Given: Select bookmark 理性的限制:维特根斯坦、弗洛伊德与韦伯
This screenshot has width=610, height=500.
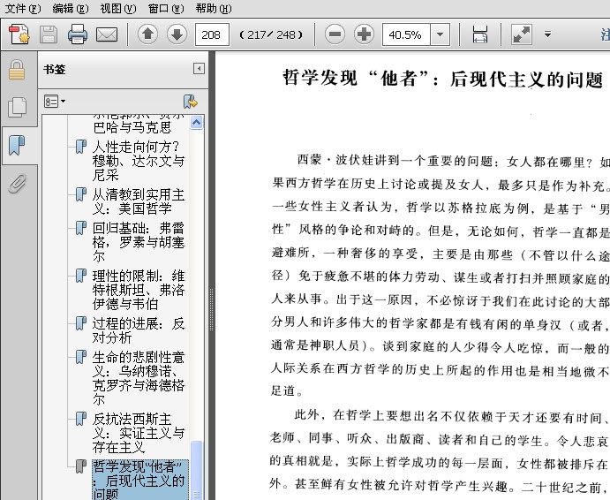Looking at the screenshot, I should click(x=138, y=290).
